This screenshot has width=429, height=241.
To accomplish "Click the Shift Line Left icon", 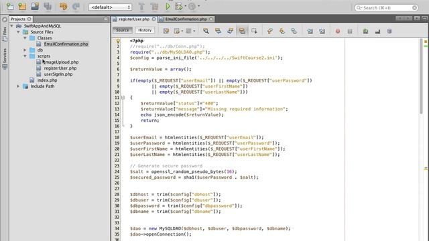I will click(310, 31).
